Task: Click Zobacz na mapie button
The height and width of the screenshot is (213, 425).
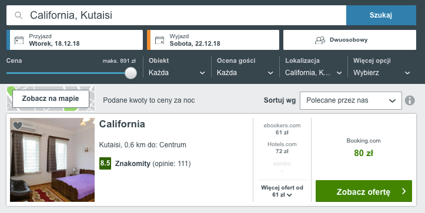Action: [x=51, y=99]
